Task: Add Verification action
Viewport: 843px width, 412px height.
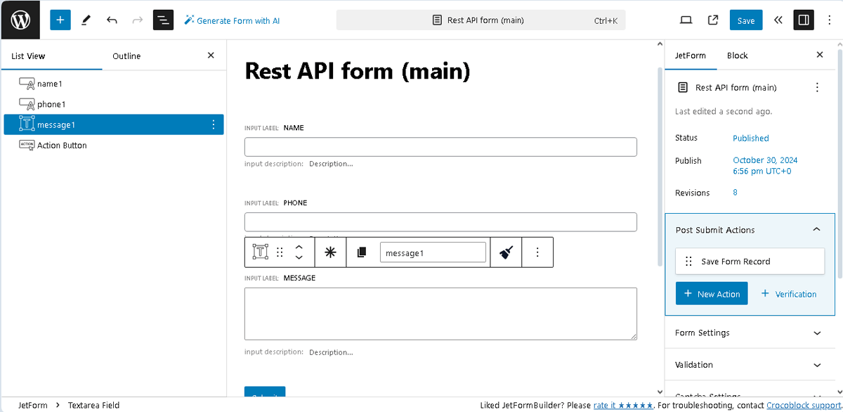Action: click(x=788, y=294)
